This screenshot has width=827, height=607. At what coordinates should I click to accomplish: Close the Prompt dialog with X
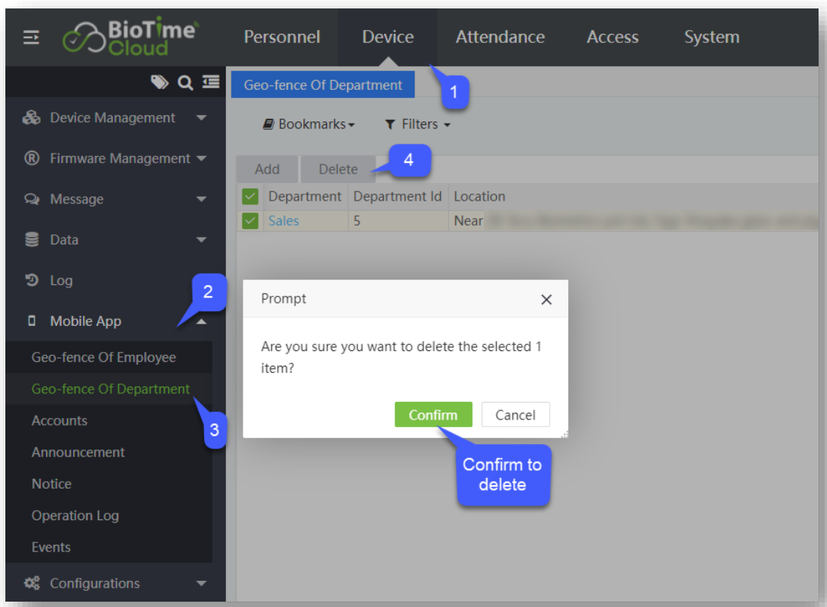pos(546,300)
